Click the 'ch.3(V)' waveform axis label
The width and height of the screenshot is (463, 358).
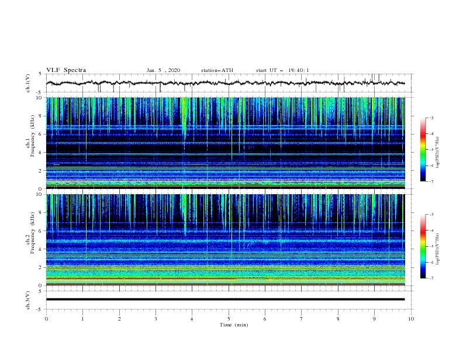[28, 301]
